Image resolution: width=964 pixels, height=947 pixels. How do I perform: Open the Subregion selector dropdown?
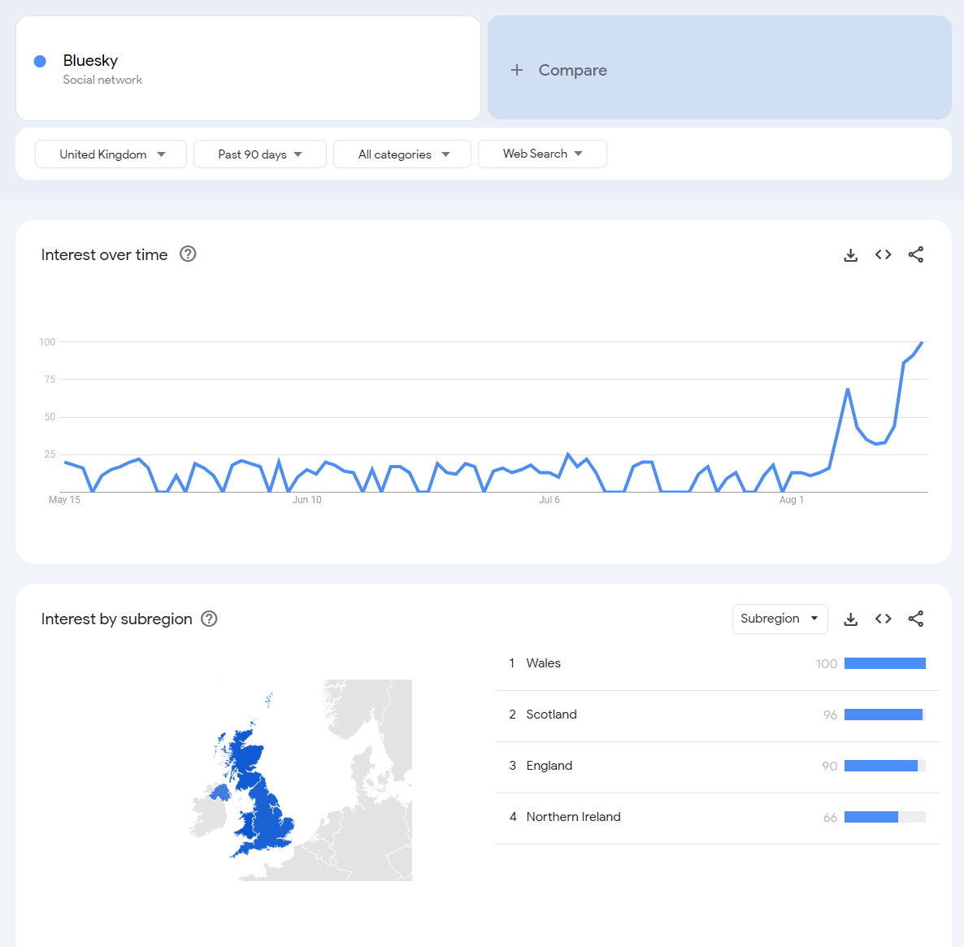[x=779, y=619]
